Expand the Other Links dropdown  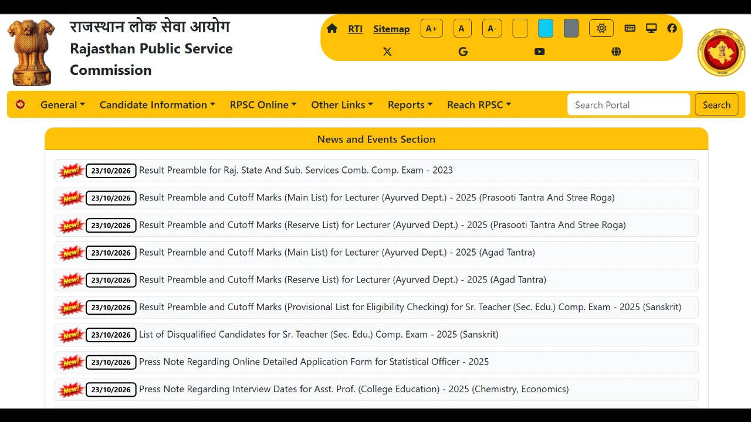(x=342, y=105)
